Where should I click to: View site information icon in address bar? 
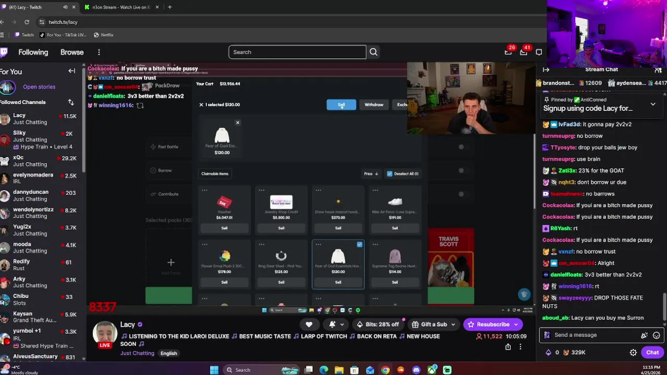(x=42, y=22)
